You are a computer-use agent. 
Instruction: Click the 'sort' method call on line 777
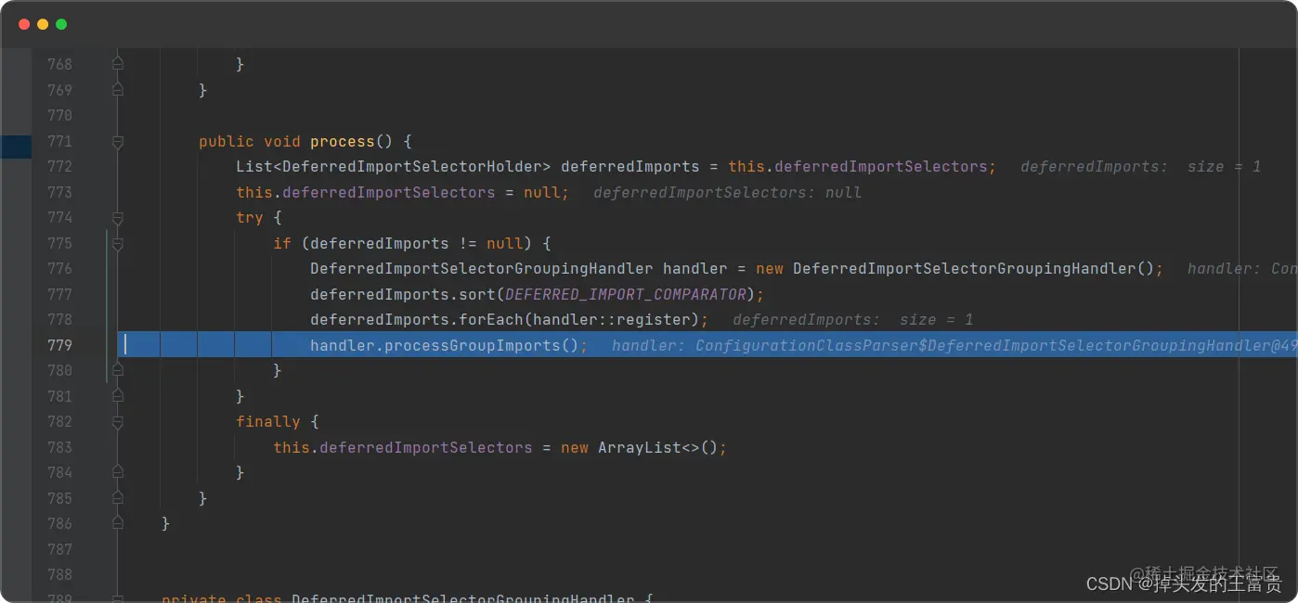(477, 294)
